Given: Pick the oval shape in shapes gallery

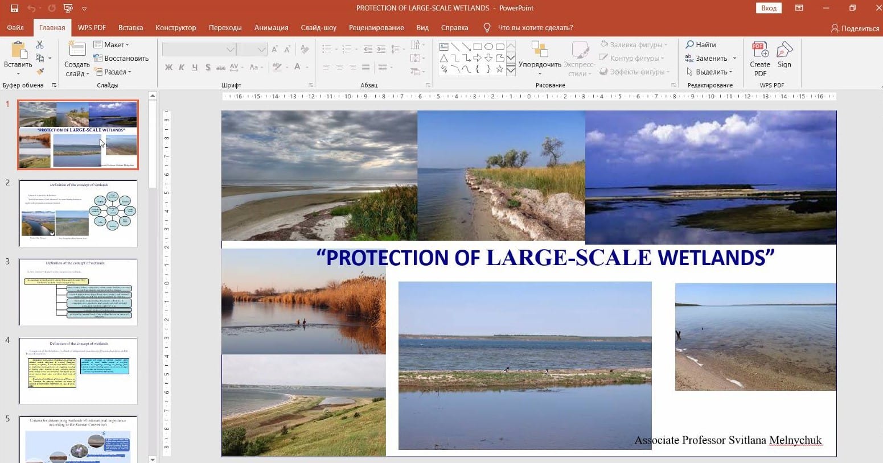Looking at the screenshot, I should click(x=488, y=47).
